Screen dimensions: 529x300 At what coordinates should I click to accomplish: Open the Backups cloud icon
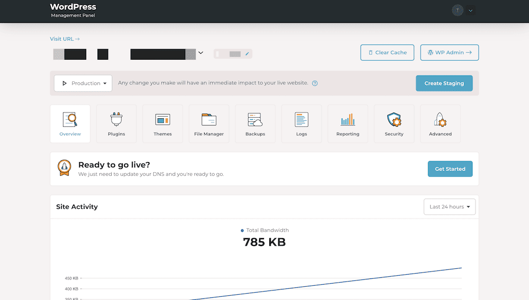(255, 120)
